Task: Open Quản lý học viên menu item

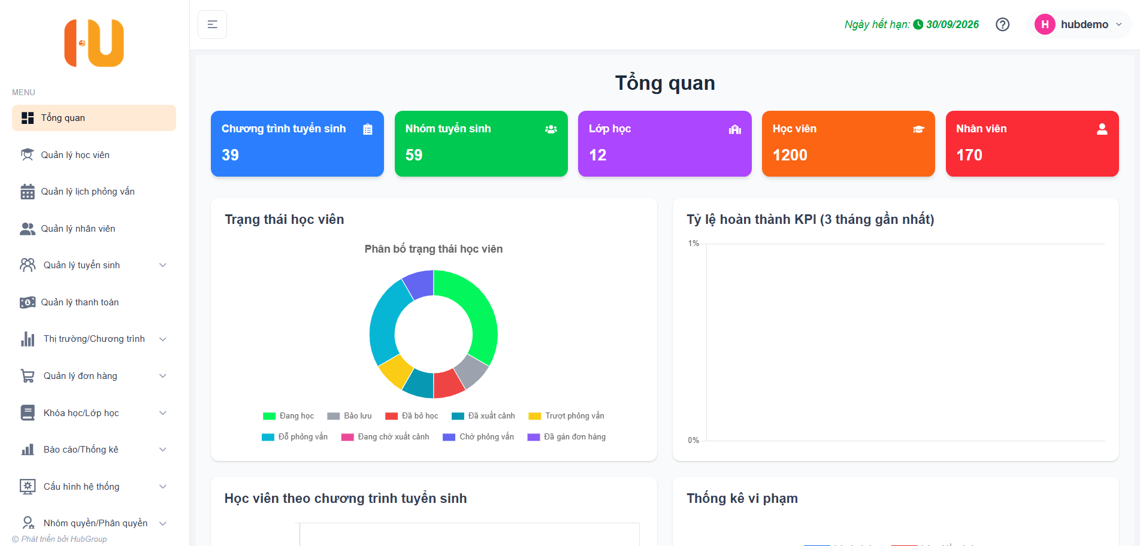Action: [75, 155]
